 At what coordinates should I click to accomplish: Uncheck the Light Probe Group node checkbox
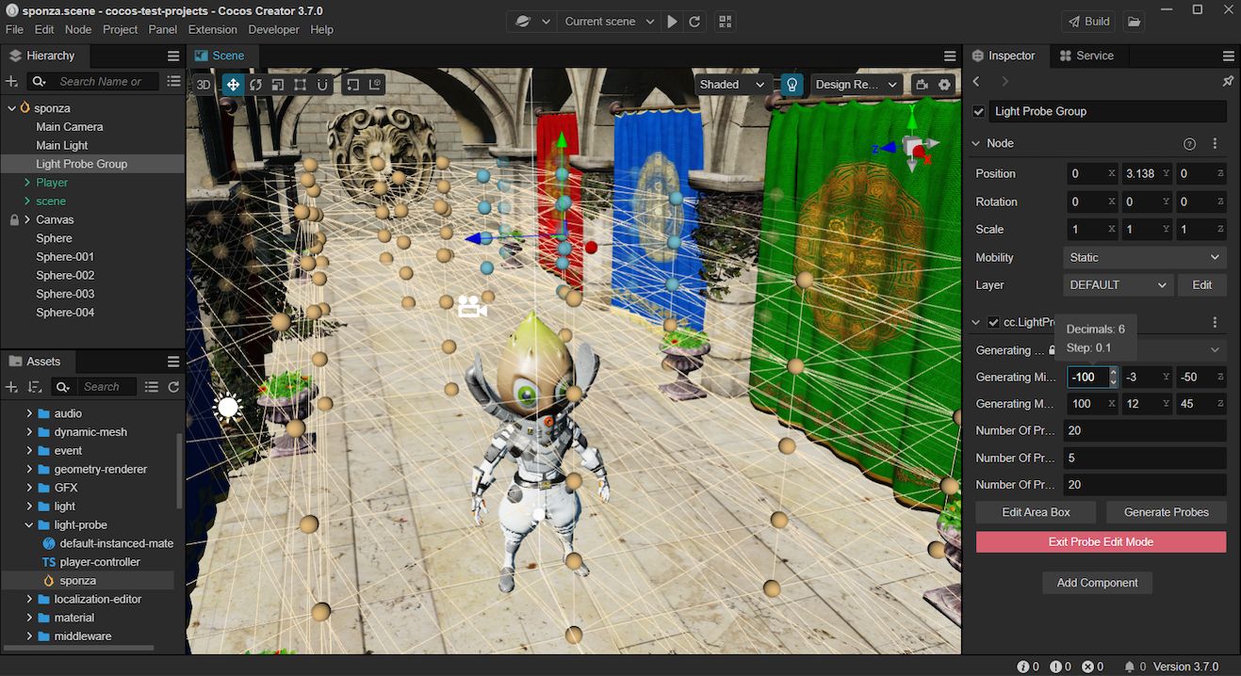point(979,111)
